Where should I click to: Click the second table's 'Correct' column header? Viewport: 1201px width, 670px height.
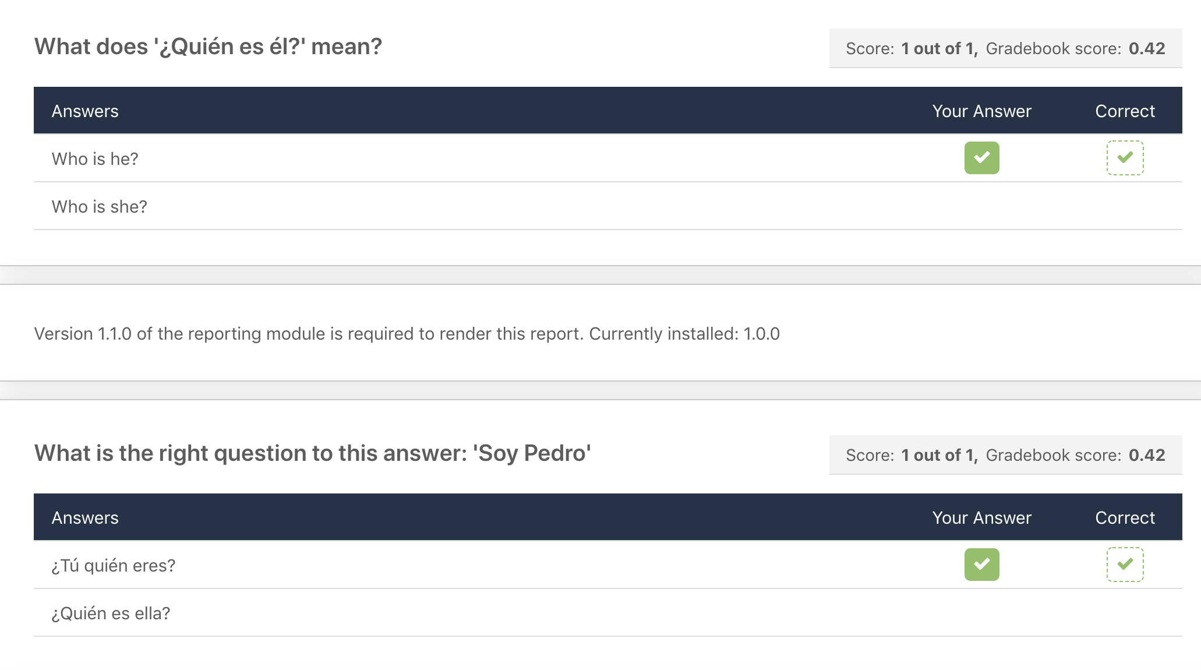click(x=1125, y=518)
